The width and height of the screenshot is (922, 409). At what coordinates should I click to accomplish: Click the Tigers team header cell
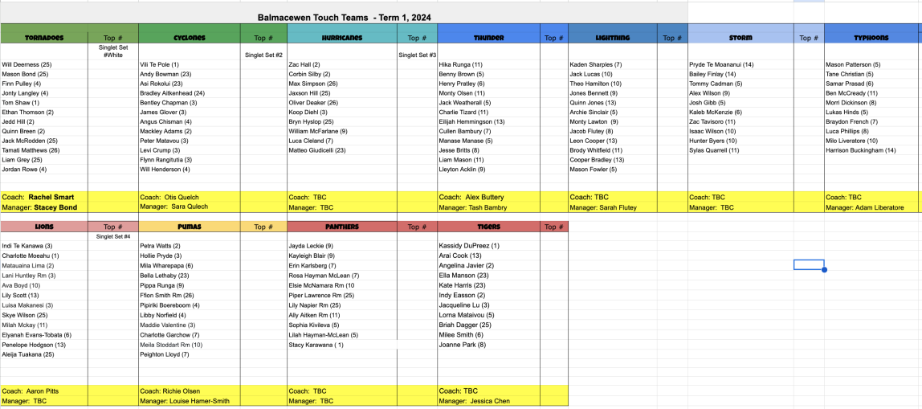(488, 227)
